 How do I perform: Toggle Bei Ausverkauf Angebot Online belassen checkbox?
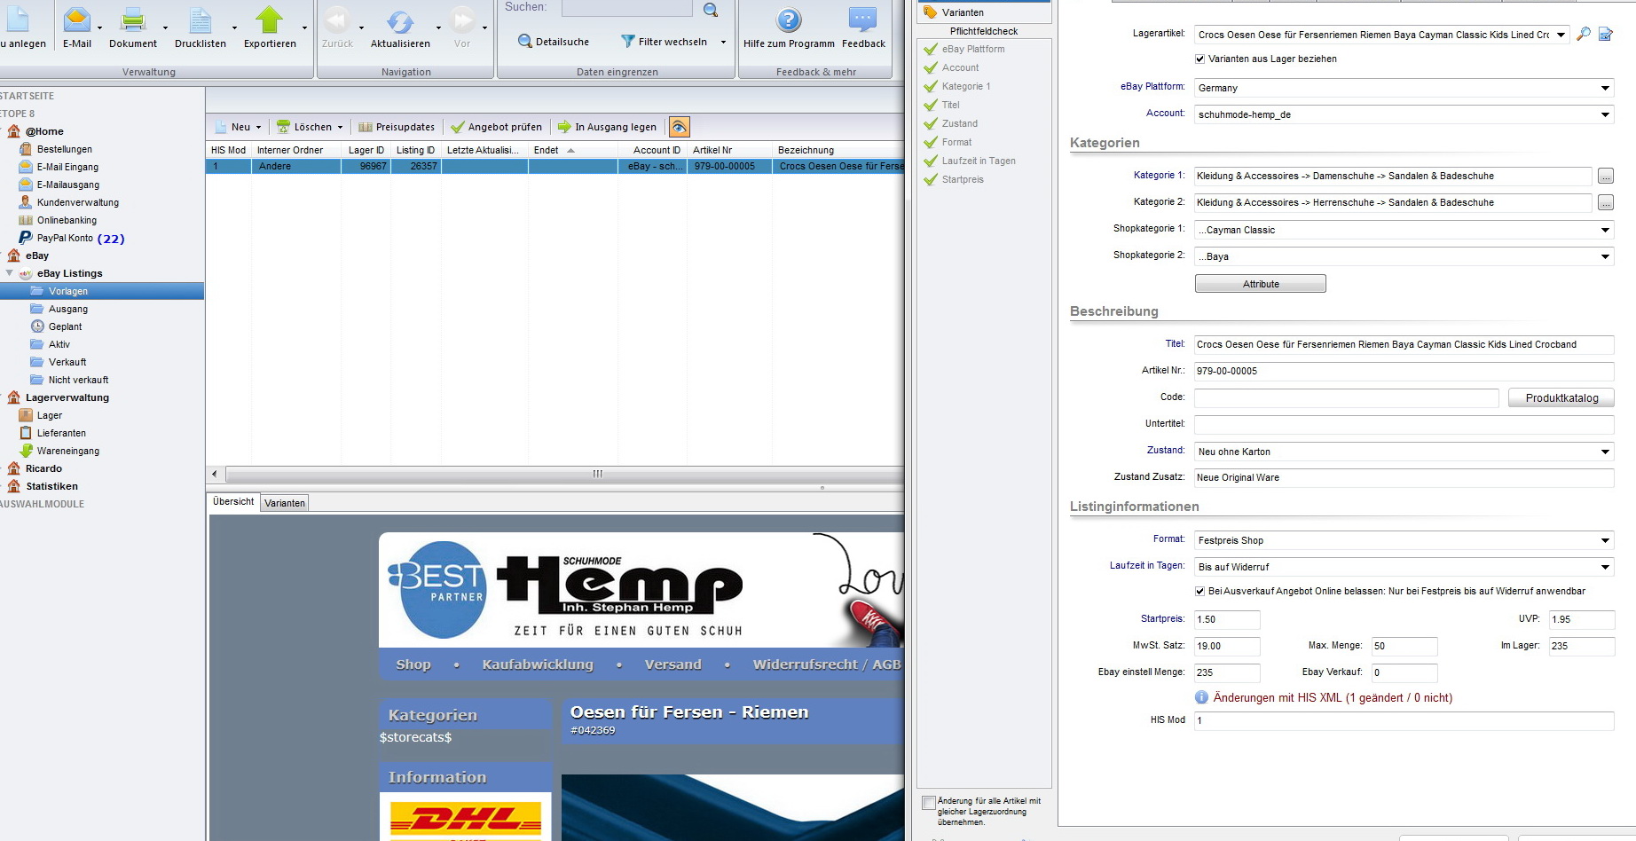(1200, 591)
